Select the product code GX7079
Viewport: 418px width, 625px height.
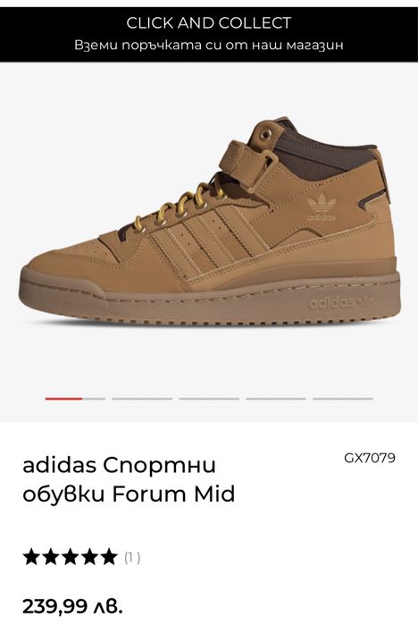pyautogui.click(x=370, y=458)
